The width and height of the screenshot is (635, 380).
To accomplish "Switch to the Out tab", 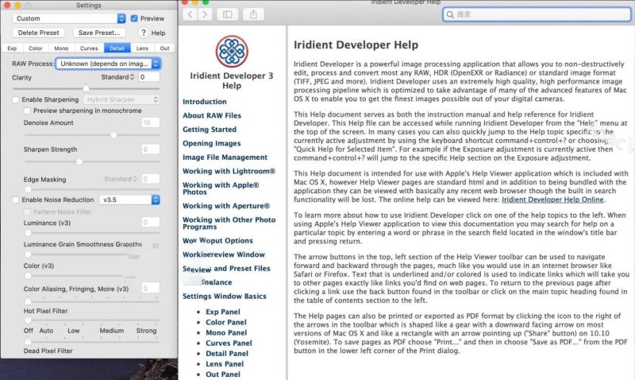I will [x=164, y=48].
